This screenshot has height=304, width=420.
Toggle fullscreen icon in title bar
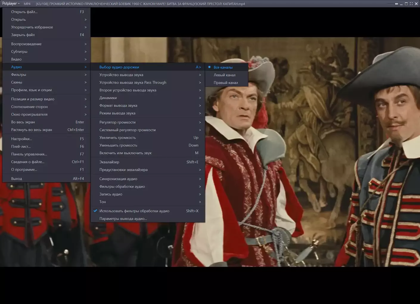point(411,4)
